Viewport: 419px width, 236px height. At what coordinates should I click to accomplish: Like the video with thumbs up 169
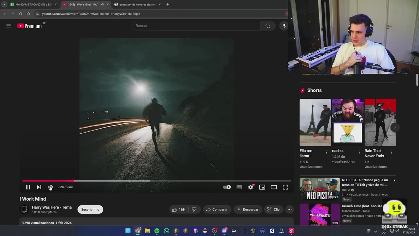(x=178, y=209)
